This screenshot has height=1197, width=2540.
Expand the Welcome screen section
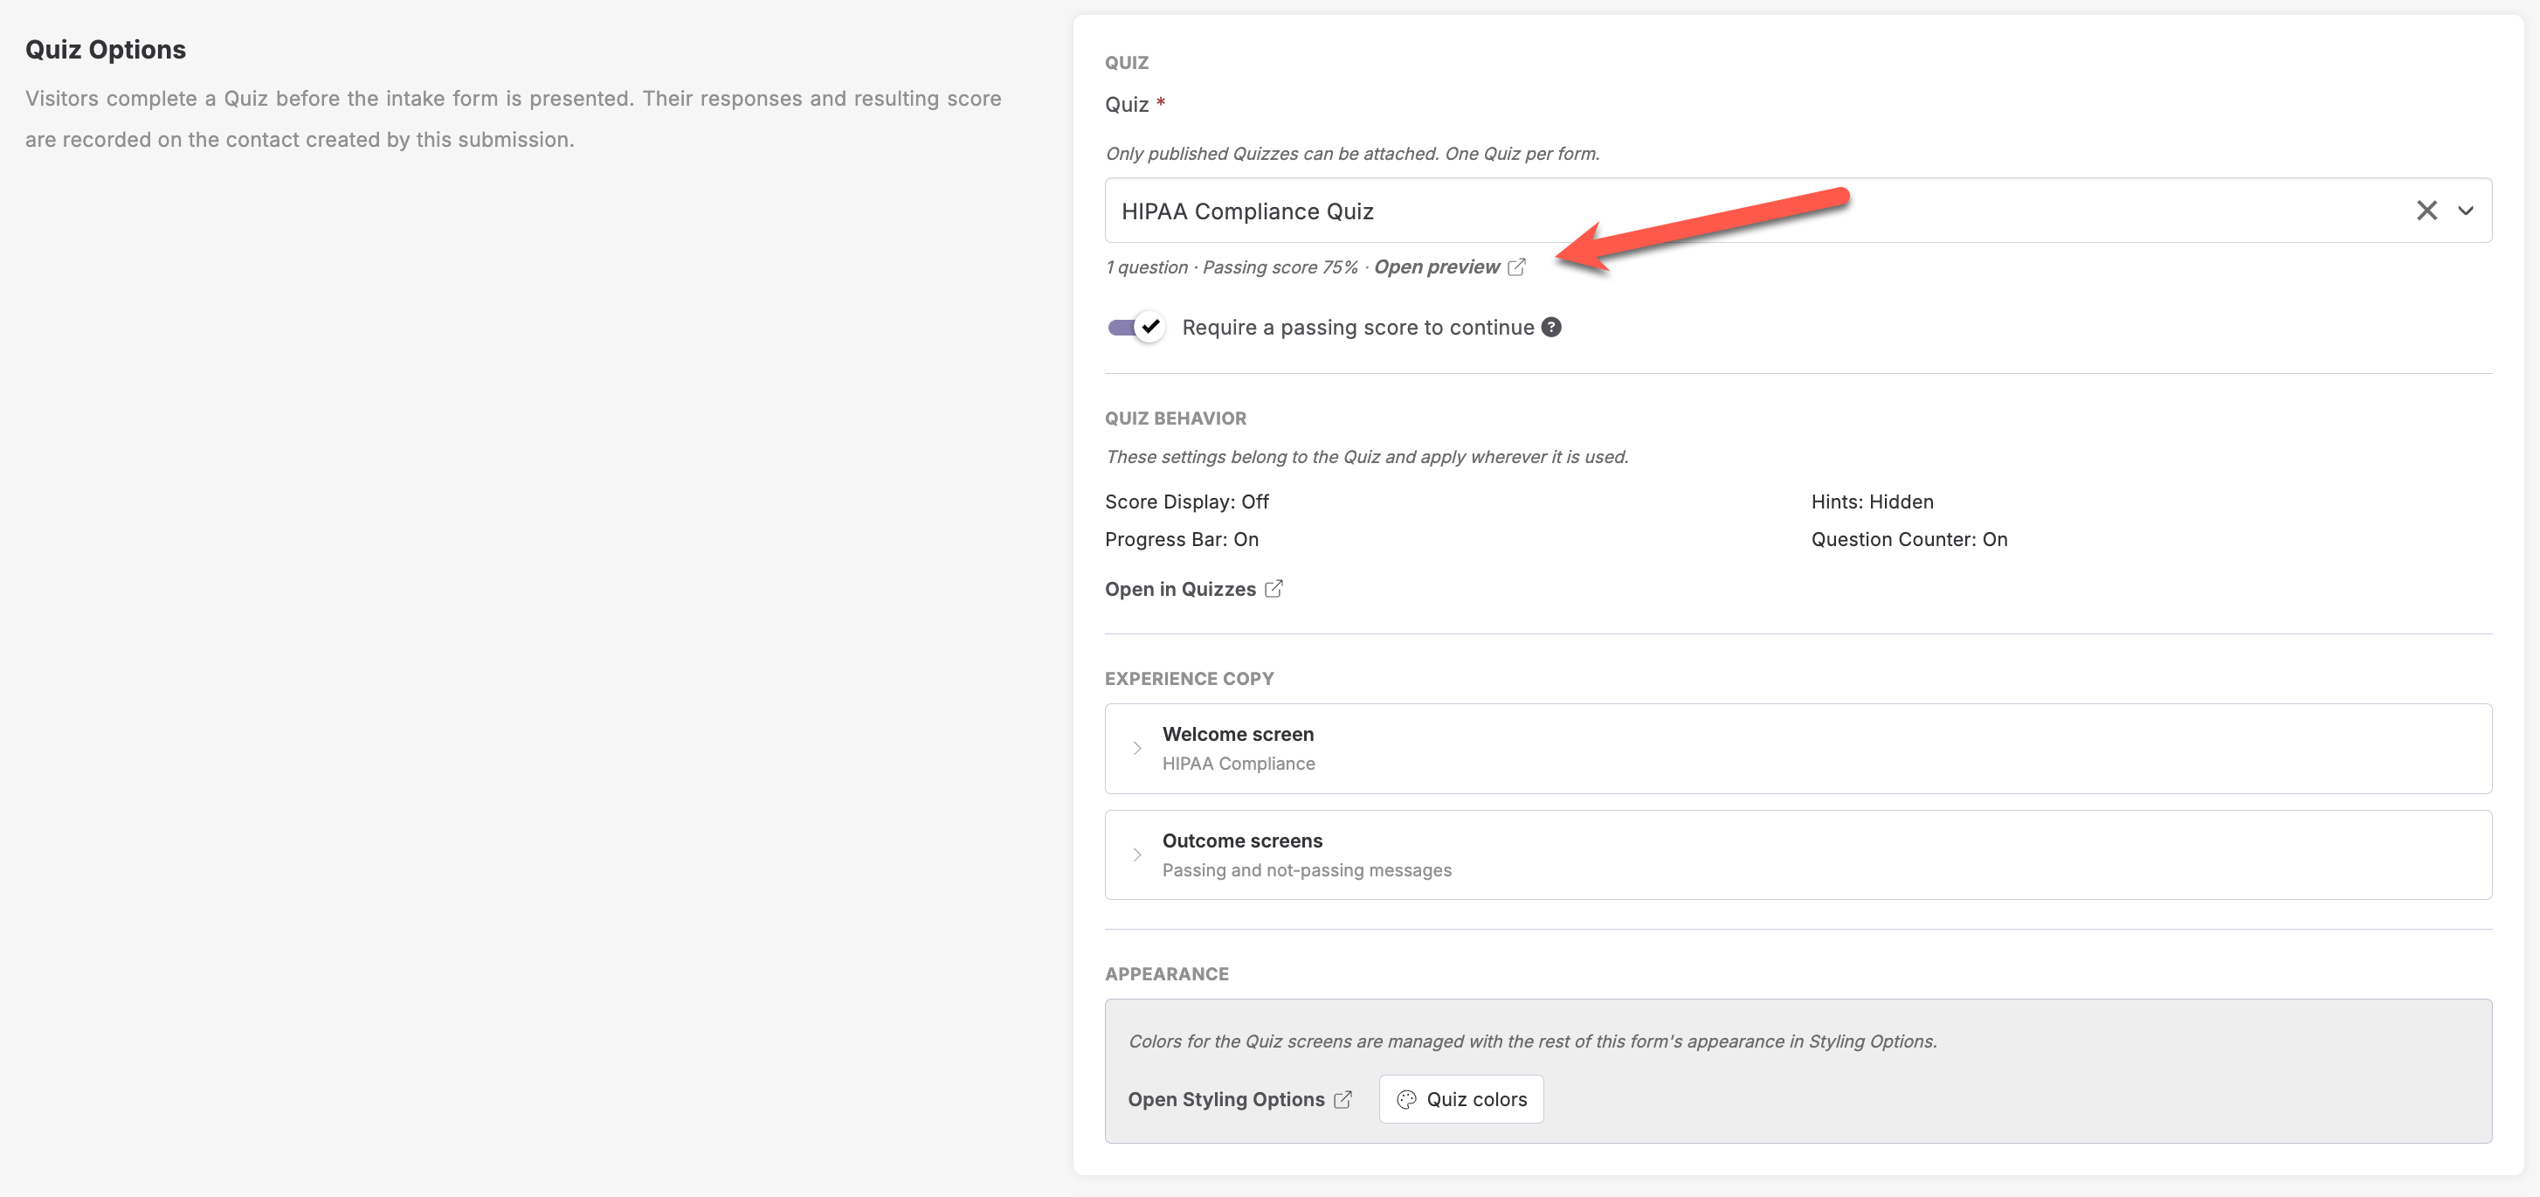1798,749
